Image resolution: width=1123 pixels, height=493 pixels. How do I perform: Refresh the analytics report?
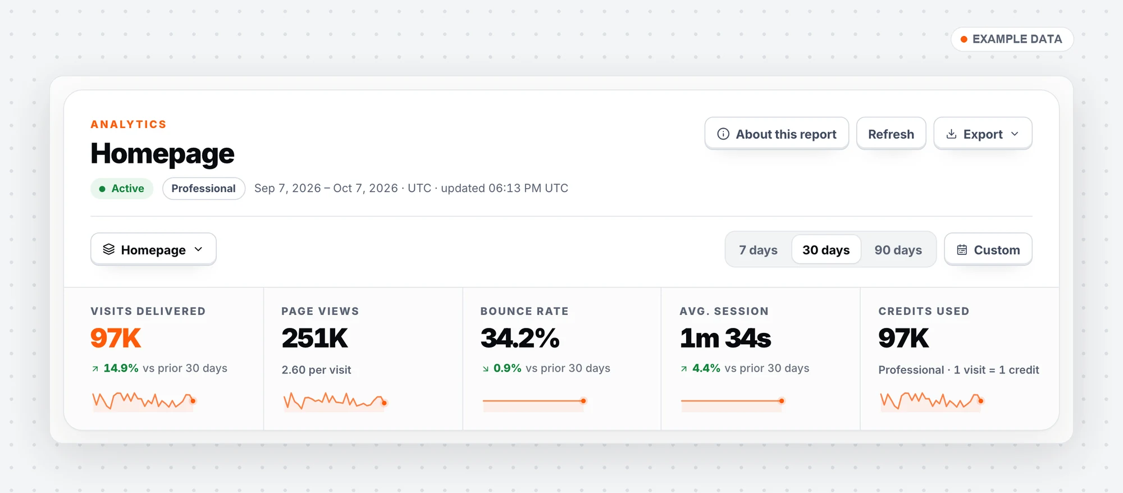point(891,134)
